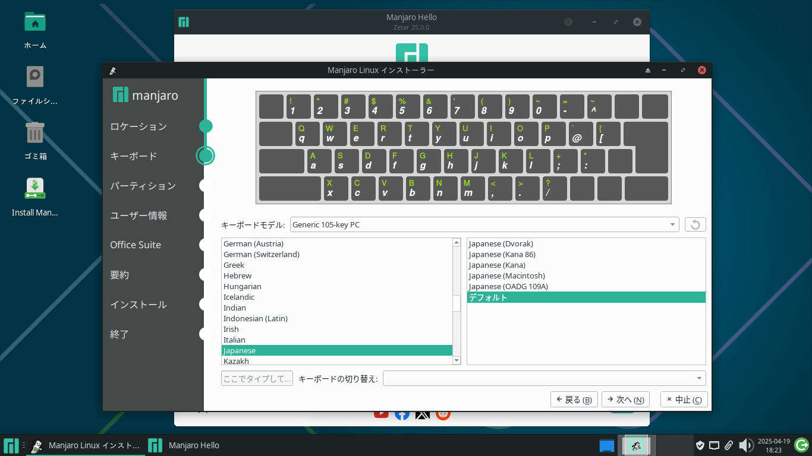
Task: Open the YouTube icon in Manjaro Hello
Action: [381, 414]
